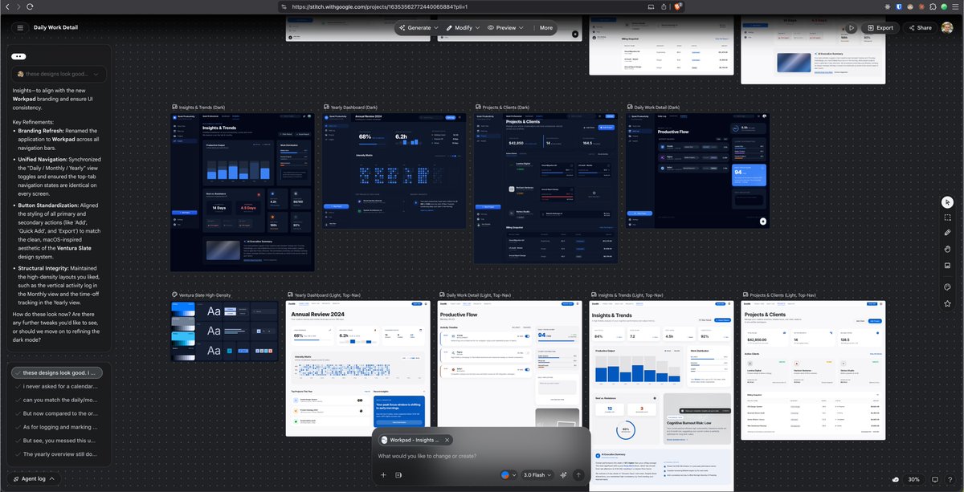The image size is (964, 492).
Task: Select history item 'But now compared to the or...'
Action: (57, 413)
